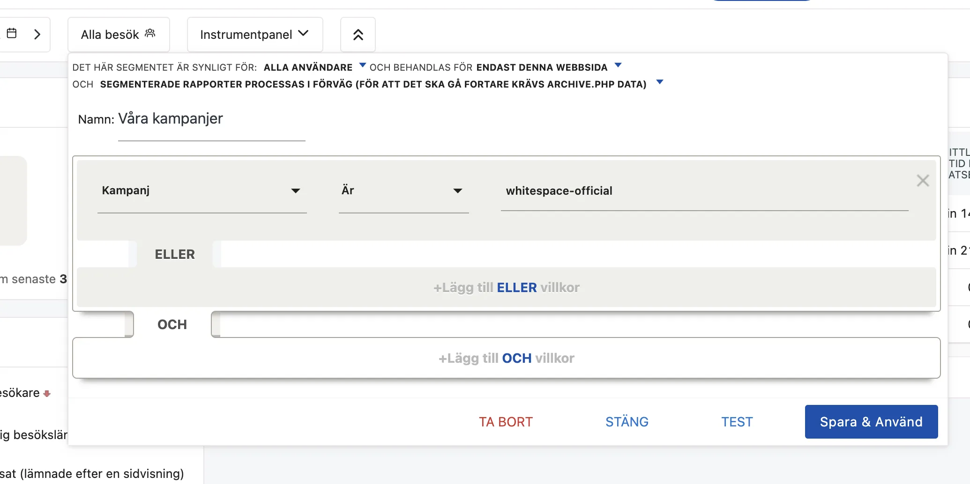Open the Alla besök segment selector
Viewport: 970px width, 484px height.
pos(118,35)
